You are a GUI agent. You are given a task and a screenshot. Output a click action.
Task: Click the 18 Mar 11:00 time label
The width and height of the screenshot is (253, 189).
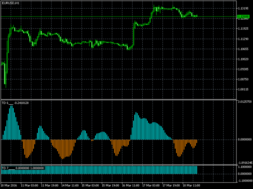pos(191,186)
